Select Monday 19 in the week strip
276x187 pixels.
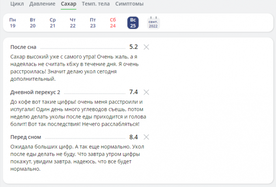click(x=13, y=23)
